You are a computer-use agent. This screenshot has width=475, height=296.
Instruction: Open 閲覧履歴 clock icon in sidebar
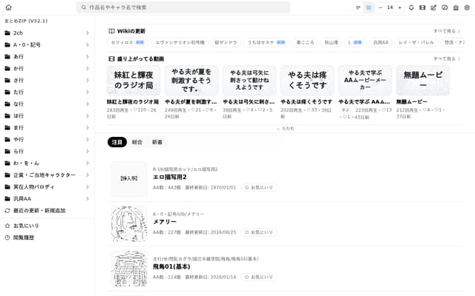click(7, 238)
